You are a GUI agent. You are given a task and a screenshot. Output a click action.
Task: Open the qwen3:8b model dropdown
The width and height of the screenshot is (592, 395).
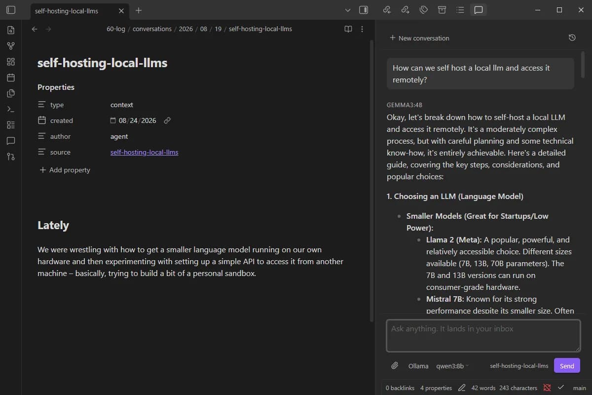[452, 366]
